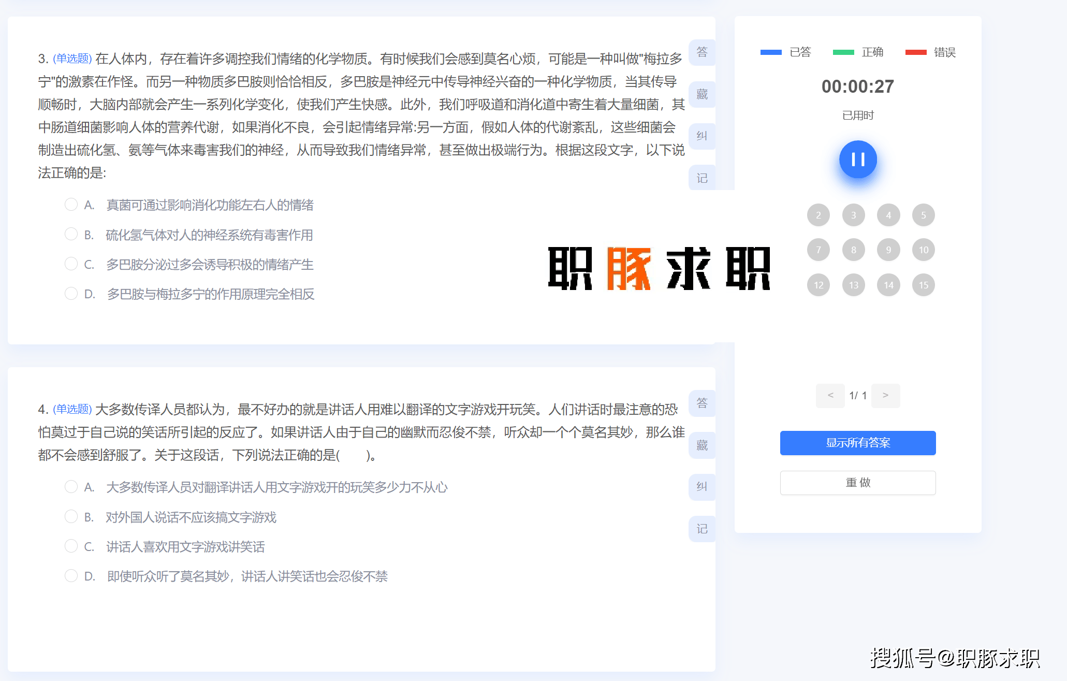Go to next page of question numbers

[x=885, y=396]
